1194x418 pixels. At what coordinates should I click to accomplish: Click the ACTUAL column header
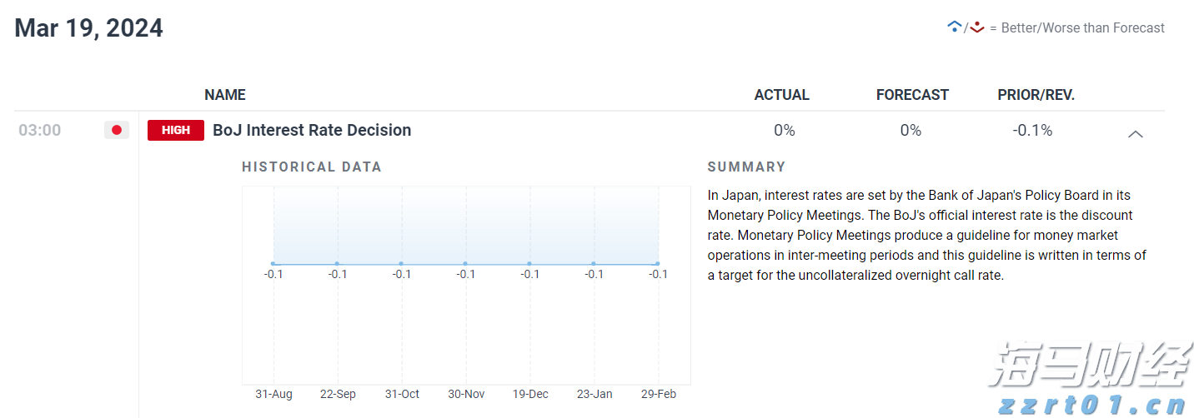coord(781,95)
